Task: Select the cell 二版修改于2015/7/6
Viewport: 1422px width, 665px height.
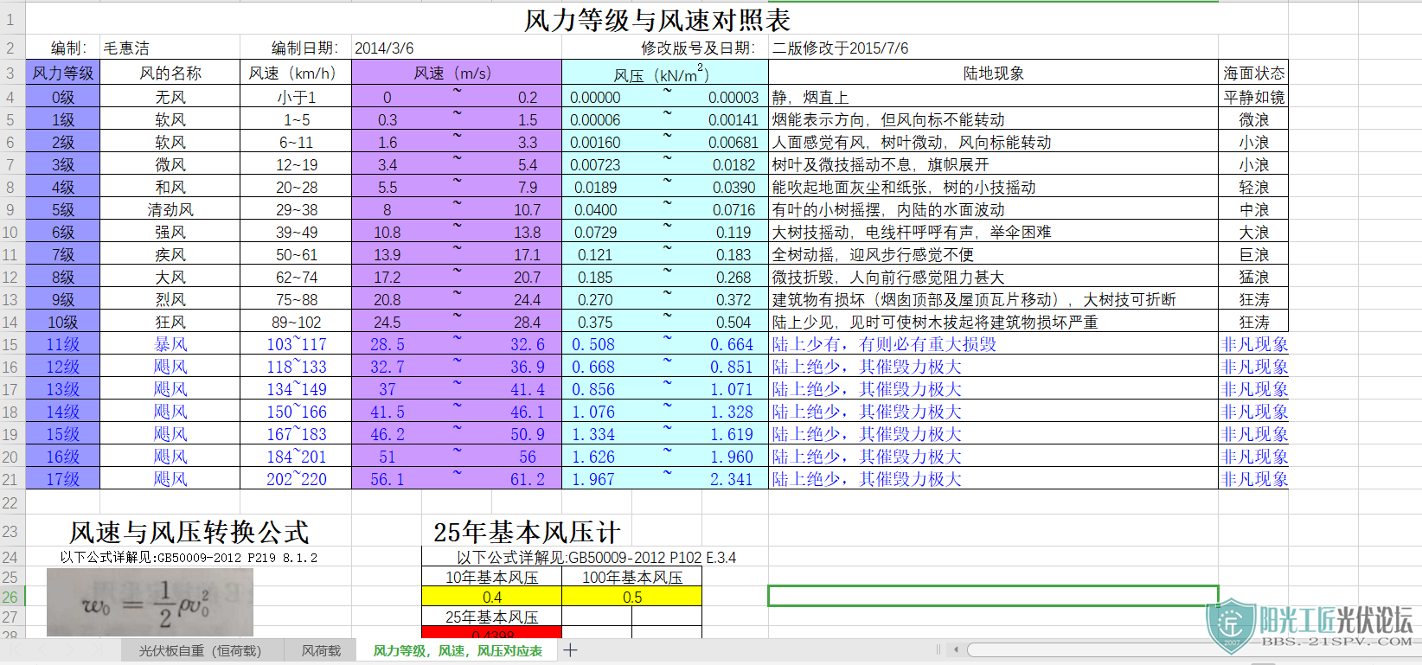Action: 993,48
